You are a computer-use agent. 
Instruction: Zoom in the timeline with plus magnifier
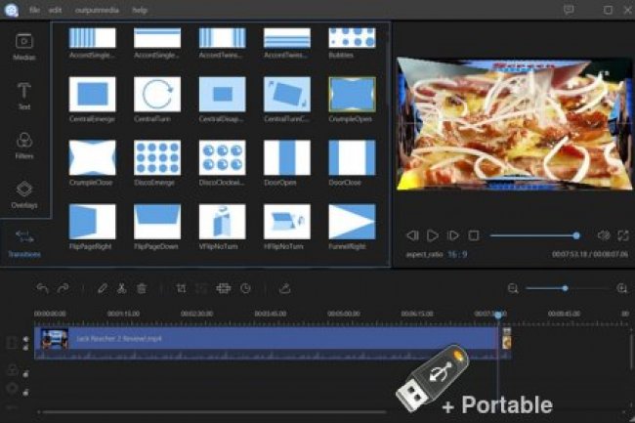pyautogui.click(x=622, y=288)
